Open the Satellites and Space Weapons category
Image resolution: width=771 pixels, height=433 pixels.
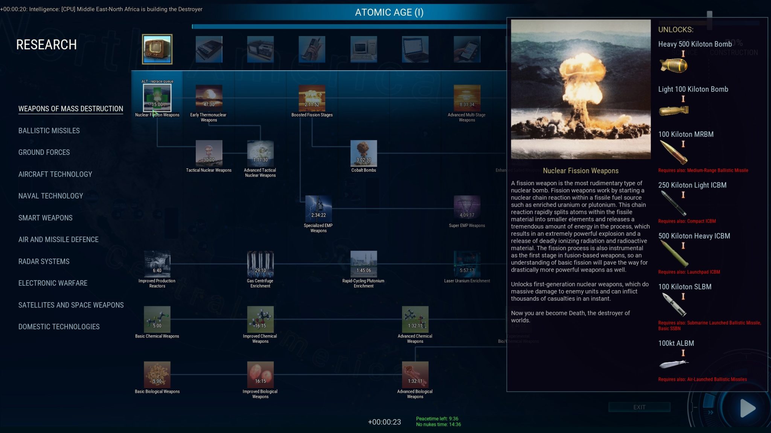pyautogui.click(x=71, y=305)
